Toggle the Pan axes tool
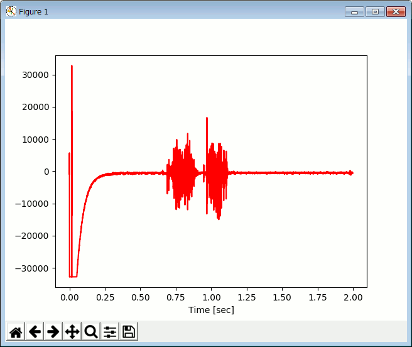 (72, 331)
